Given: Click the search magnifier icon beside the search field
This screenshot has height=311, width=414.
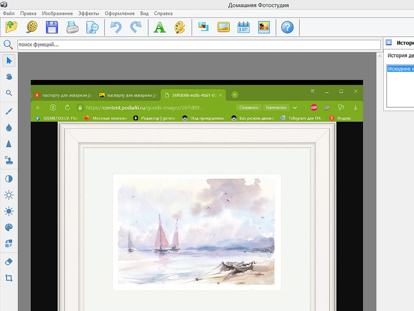Looking at the screenshot, I should point(8,45).
